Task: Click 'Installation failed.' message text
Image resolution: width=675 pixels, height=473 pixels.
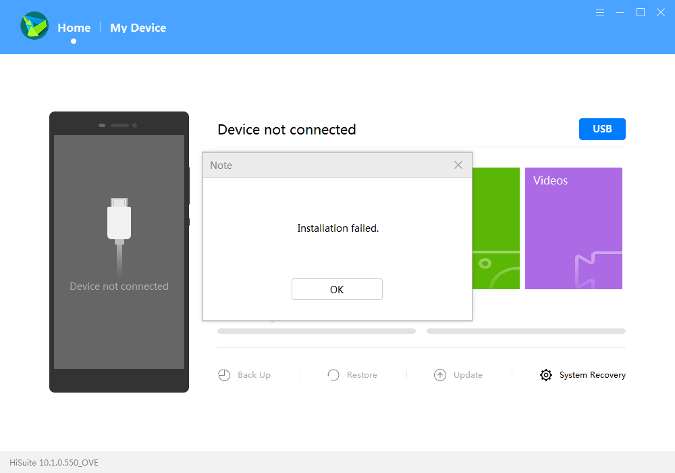Action: click(x=338, y=228)
